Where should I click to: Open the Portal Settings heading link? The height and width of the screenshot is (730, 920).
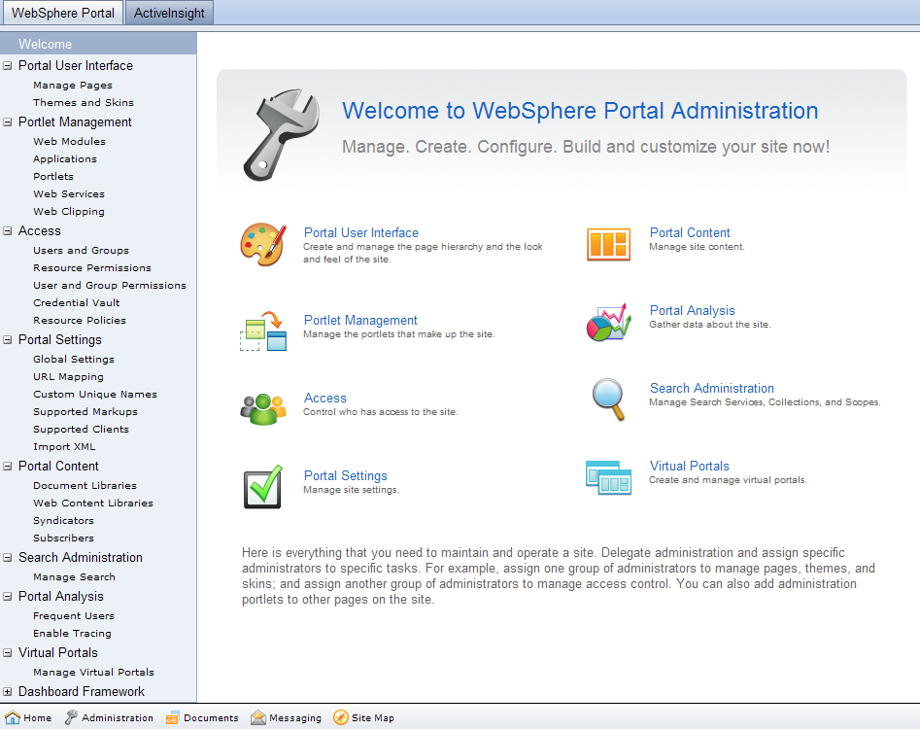[346, 475]
